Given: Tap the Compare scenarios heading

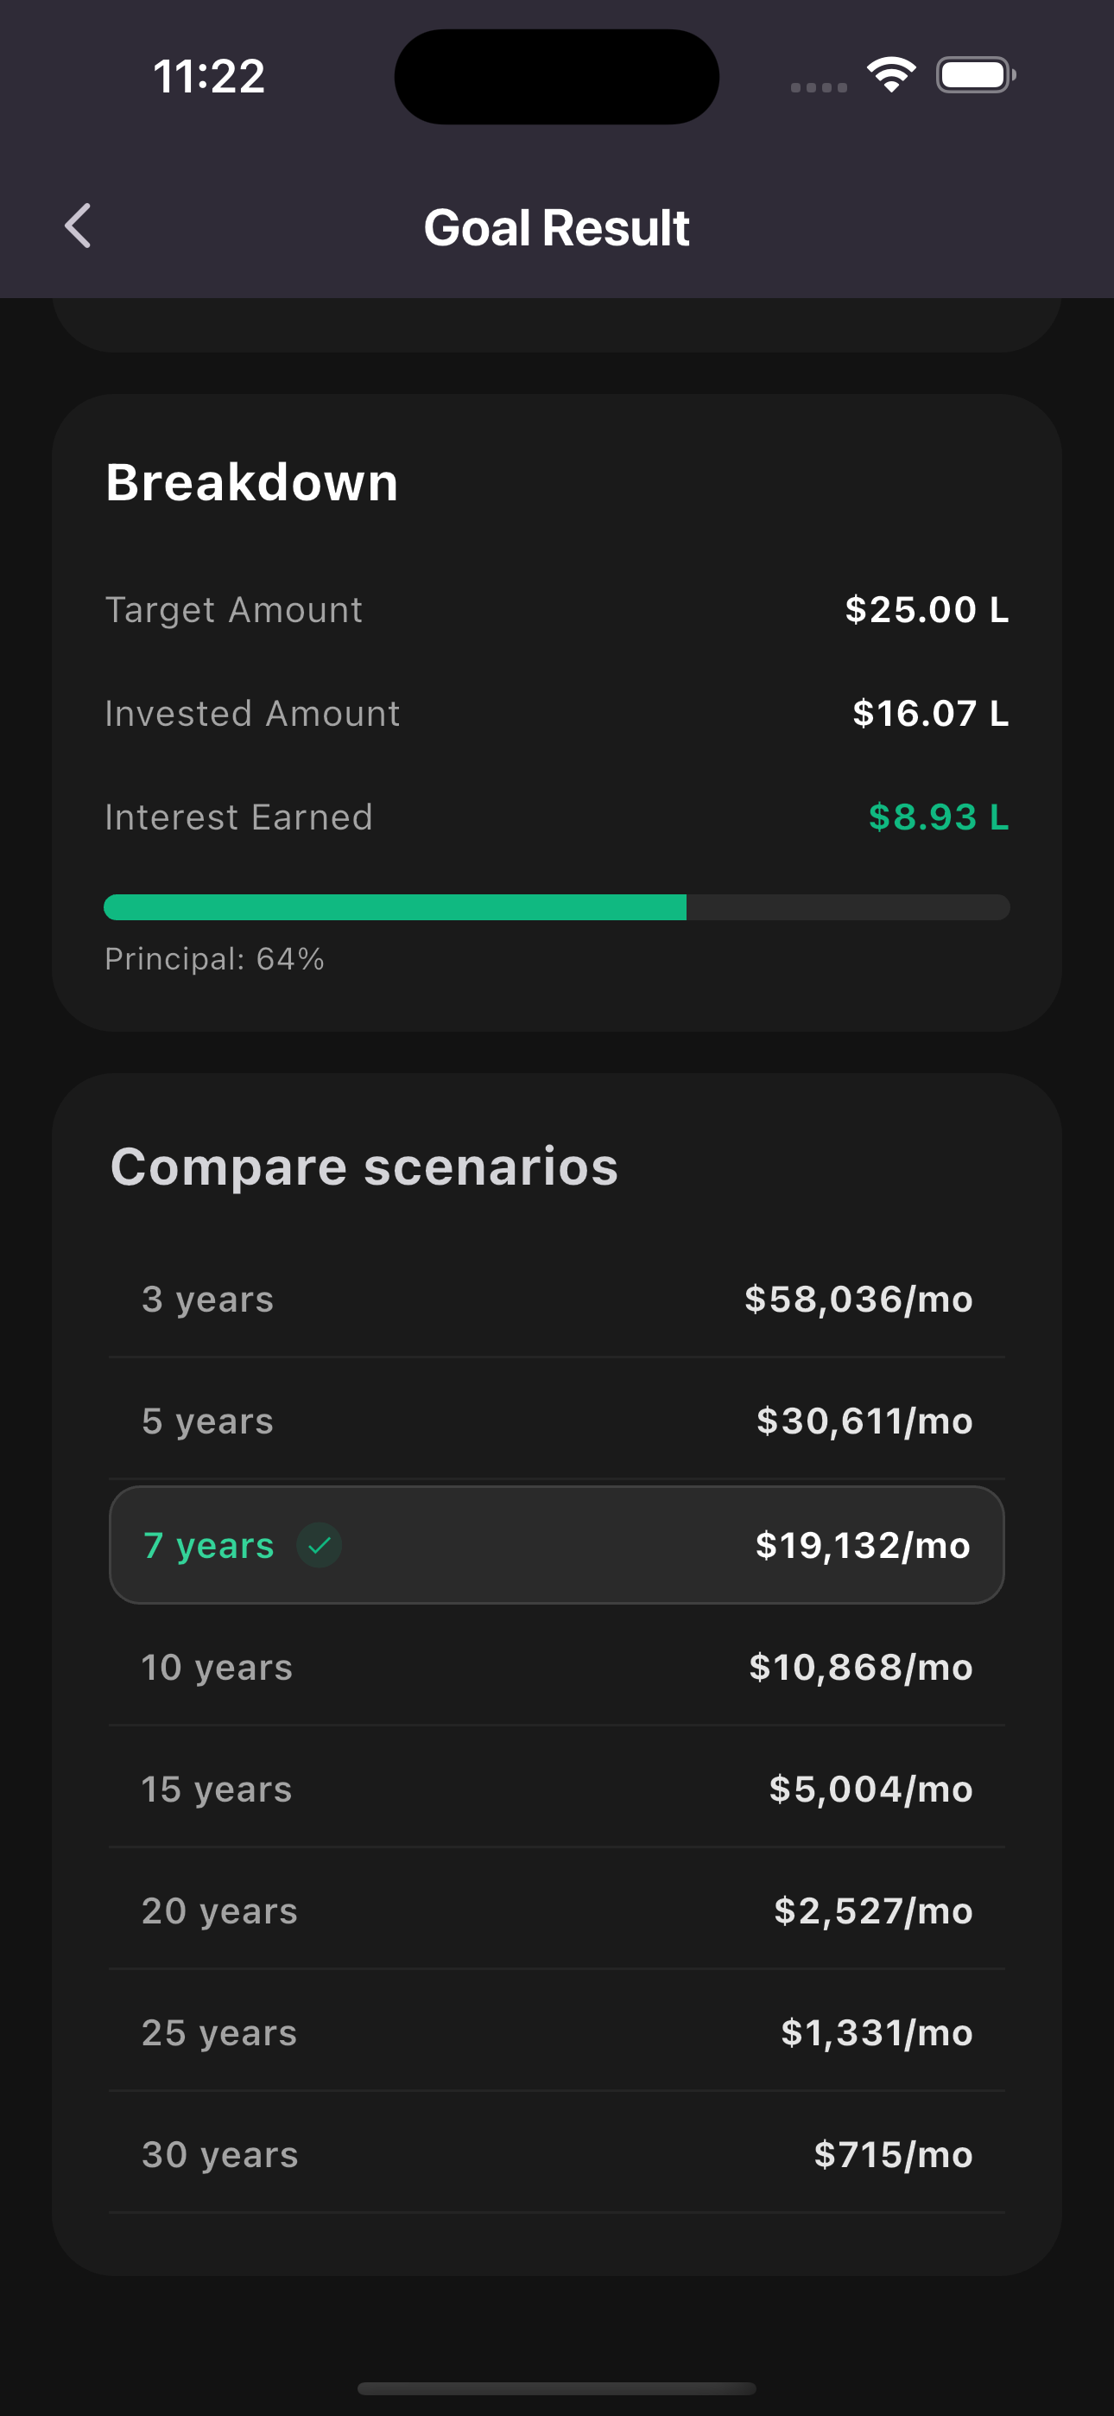Looking at the screenshot, I should click(364, 1167).
